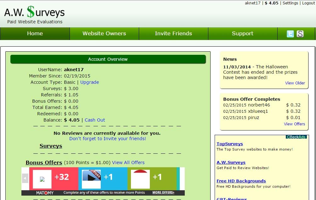Screen dimensions: 316x200
Task: Click the partially visible GPT-Reviews ad link
Action: pos(232,199)
